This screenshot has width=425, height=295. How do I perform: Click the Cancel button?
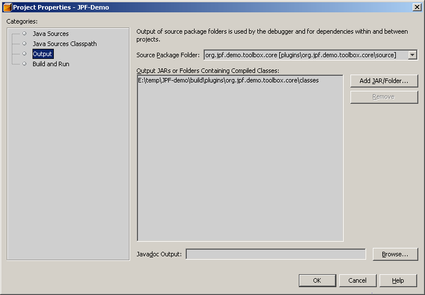click(x=358, y=280)
